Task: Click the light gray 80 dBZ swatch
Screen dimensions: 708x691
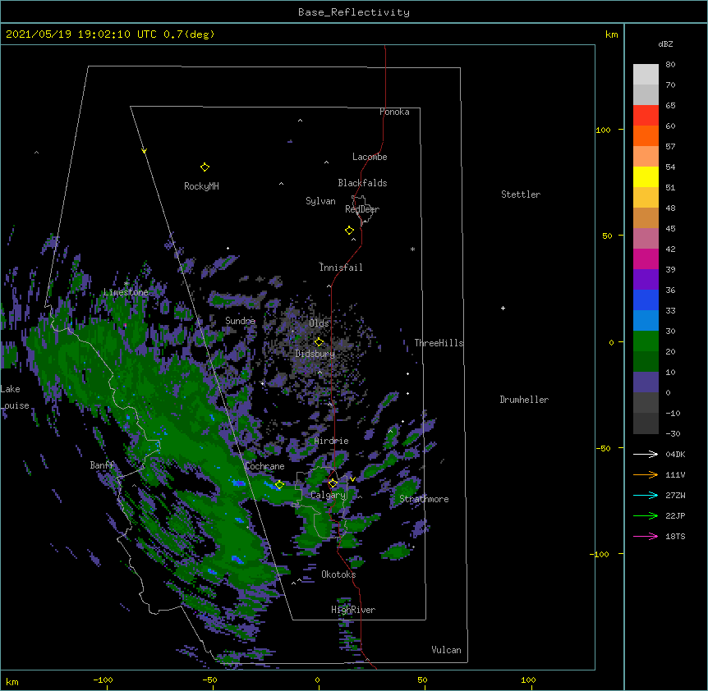Action: 646,75
